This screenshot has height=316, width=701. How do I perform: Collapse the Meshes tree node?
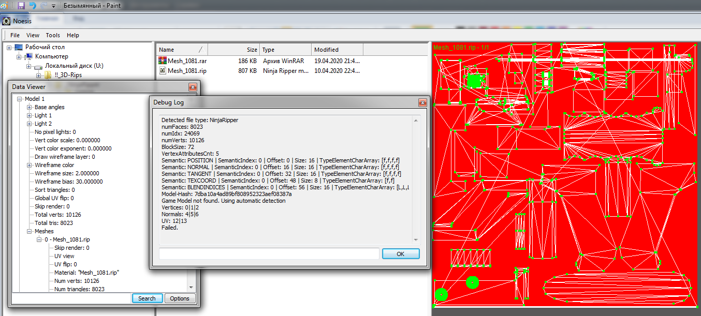30,231
